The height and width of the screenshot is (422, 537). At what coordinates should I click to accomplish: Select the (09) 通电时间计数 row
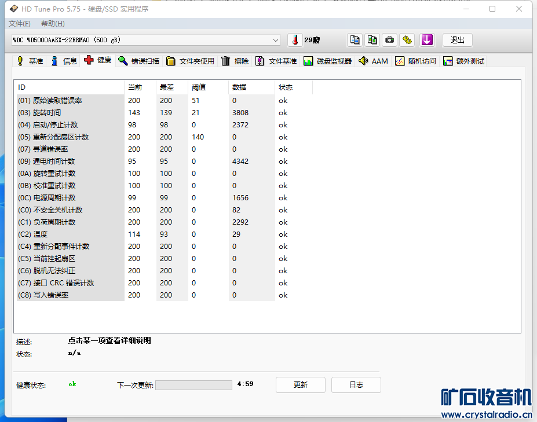165,161
